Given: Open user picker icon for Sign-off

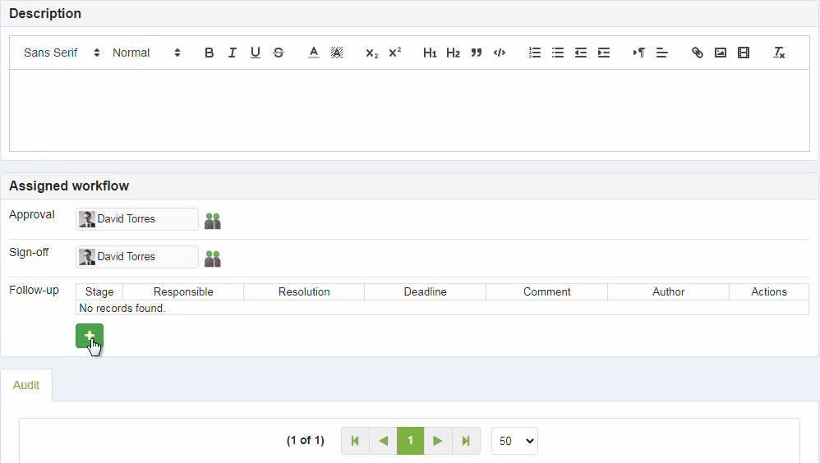Looking at the screenshot, I should pyautogui.click(x=212, y=258).
